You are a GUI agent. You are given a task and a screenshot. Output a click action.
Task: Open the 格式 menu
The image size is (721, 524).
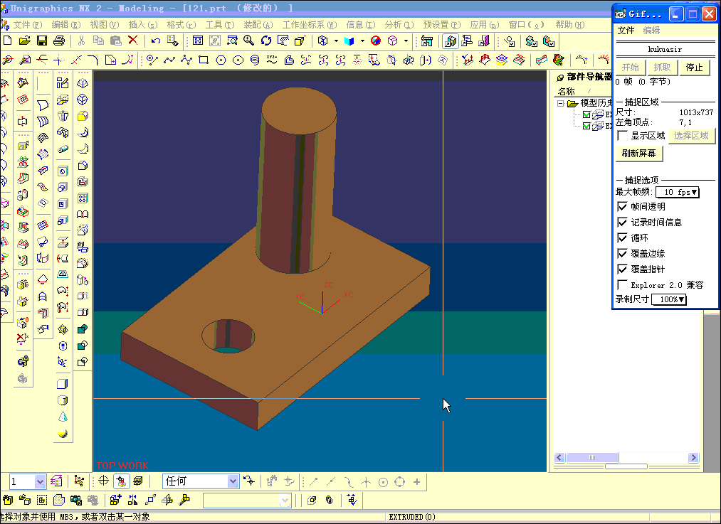coord(181,25)
